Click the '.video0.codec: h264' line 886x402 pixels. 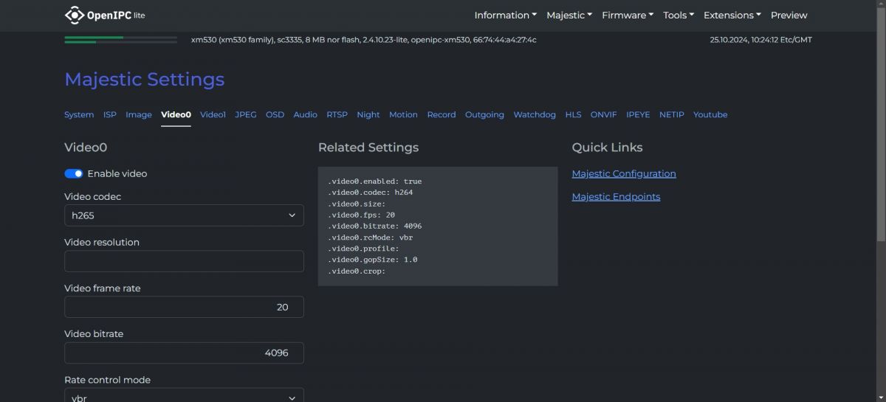(x=370, y=192)
